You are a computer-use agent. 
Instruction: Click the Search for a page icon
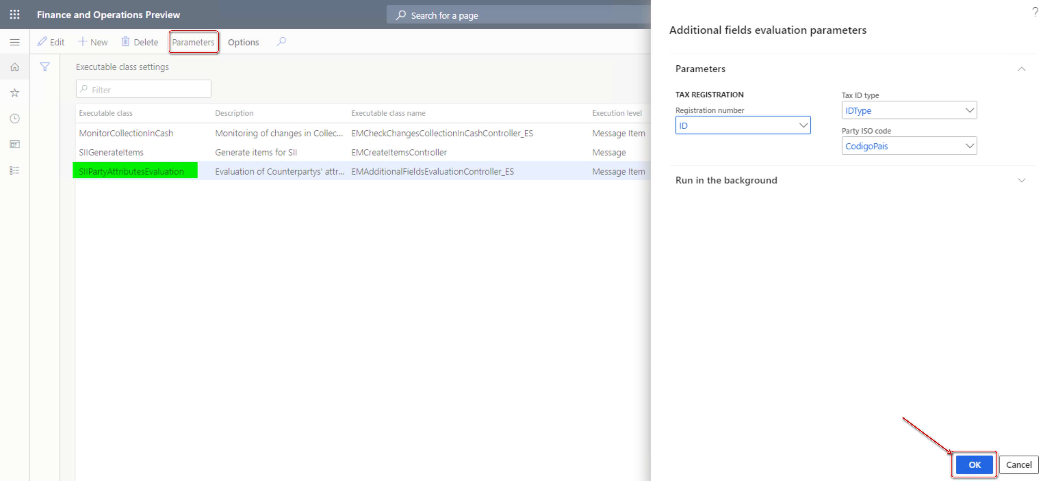click(400, 14)
